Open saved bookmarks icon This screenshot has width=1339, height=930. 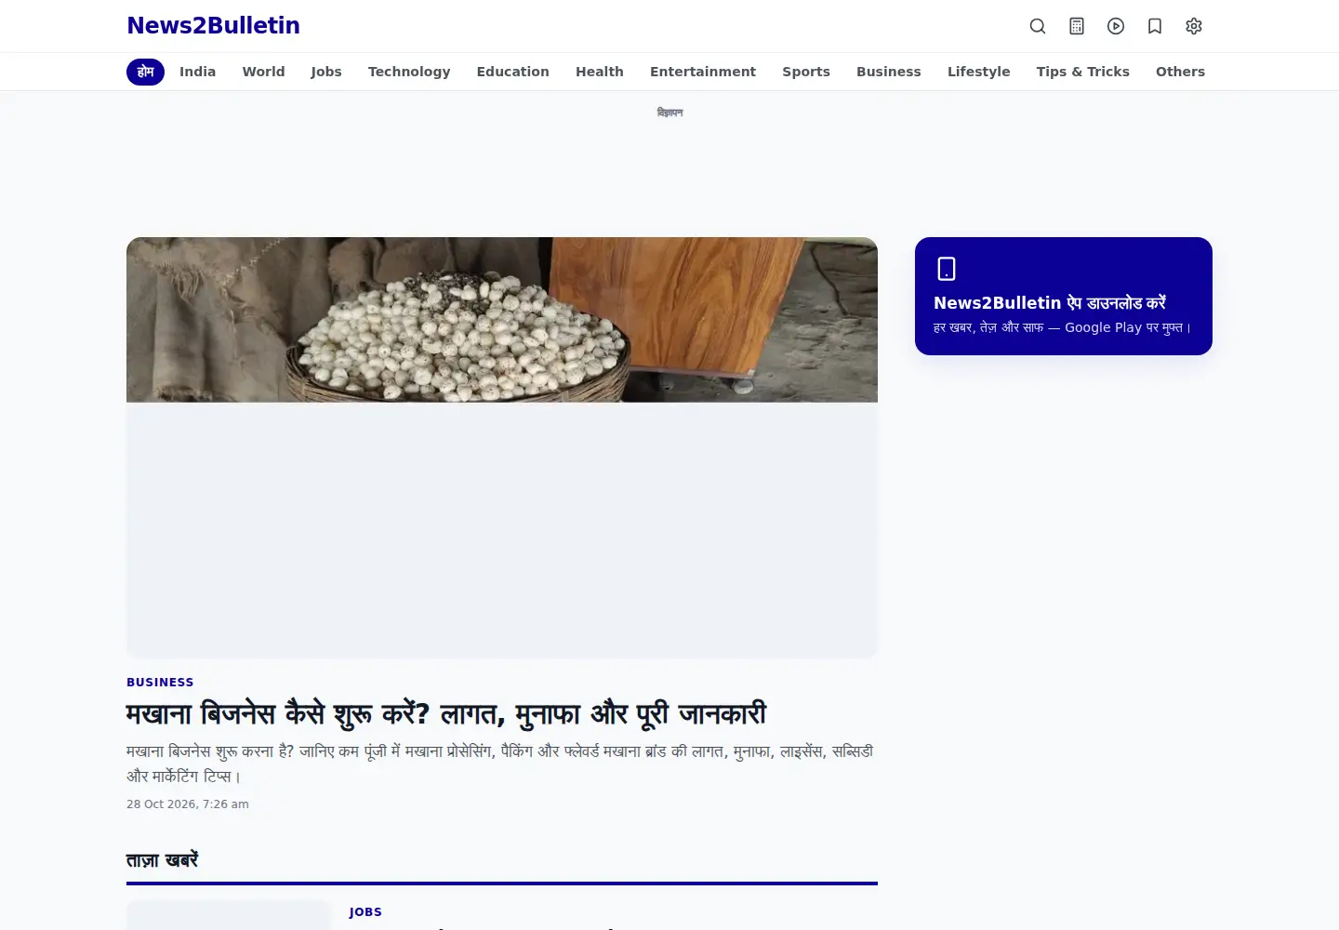(1155, 26)
